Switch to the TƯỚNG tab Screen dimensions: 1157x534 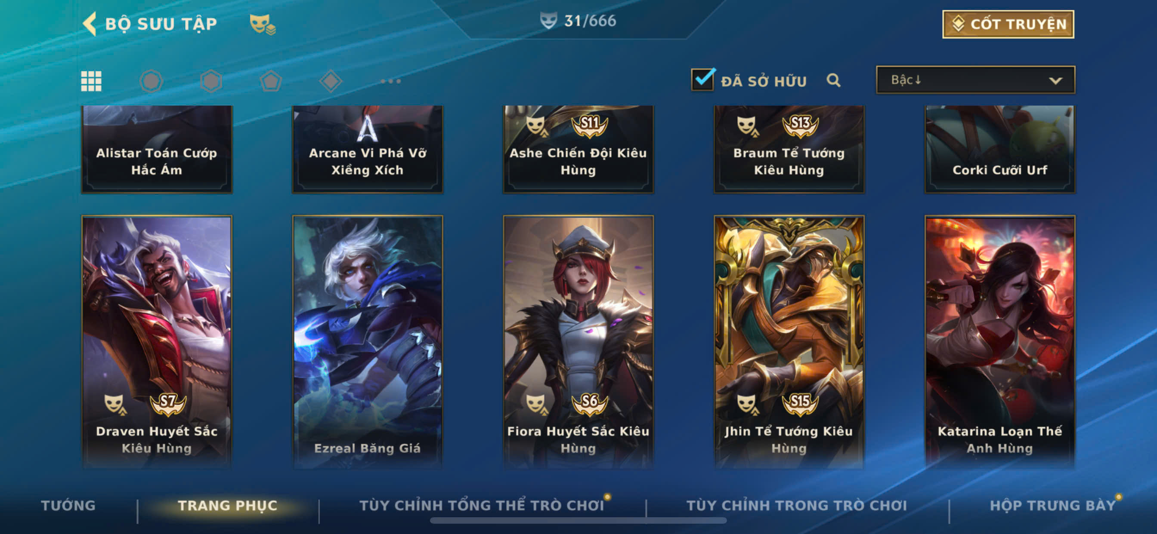tap(68, 505)
